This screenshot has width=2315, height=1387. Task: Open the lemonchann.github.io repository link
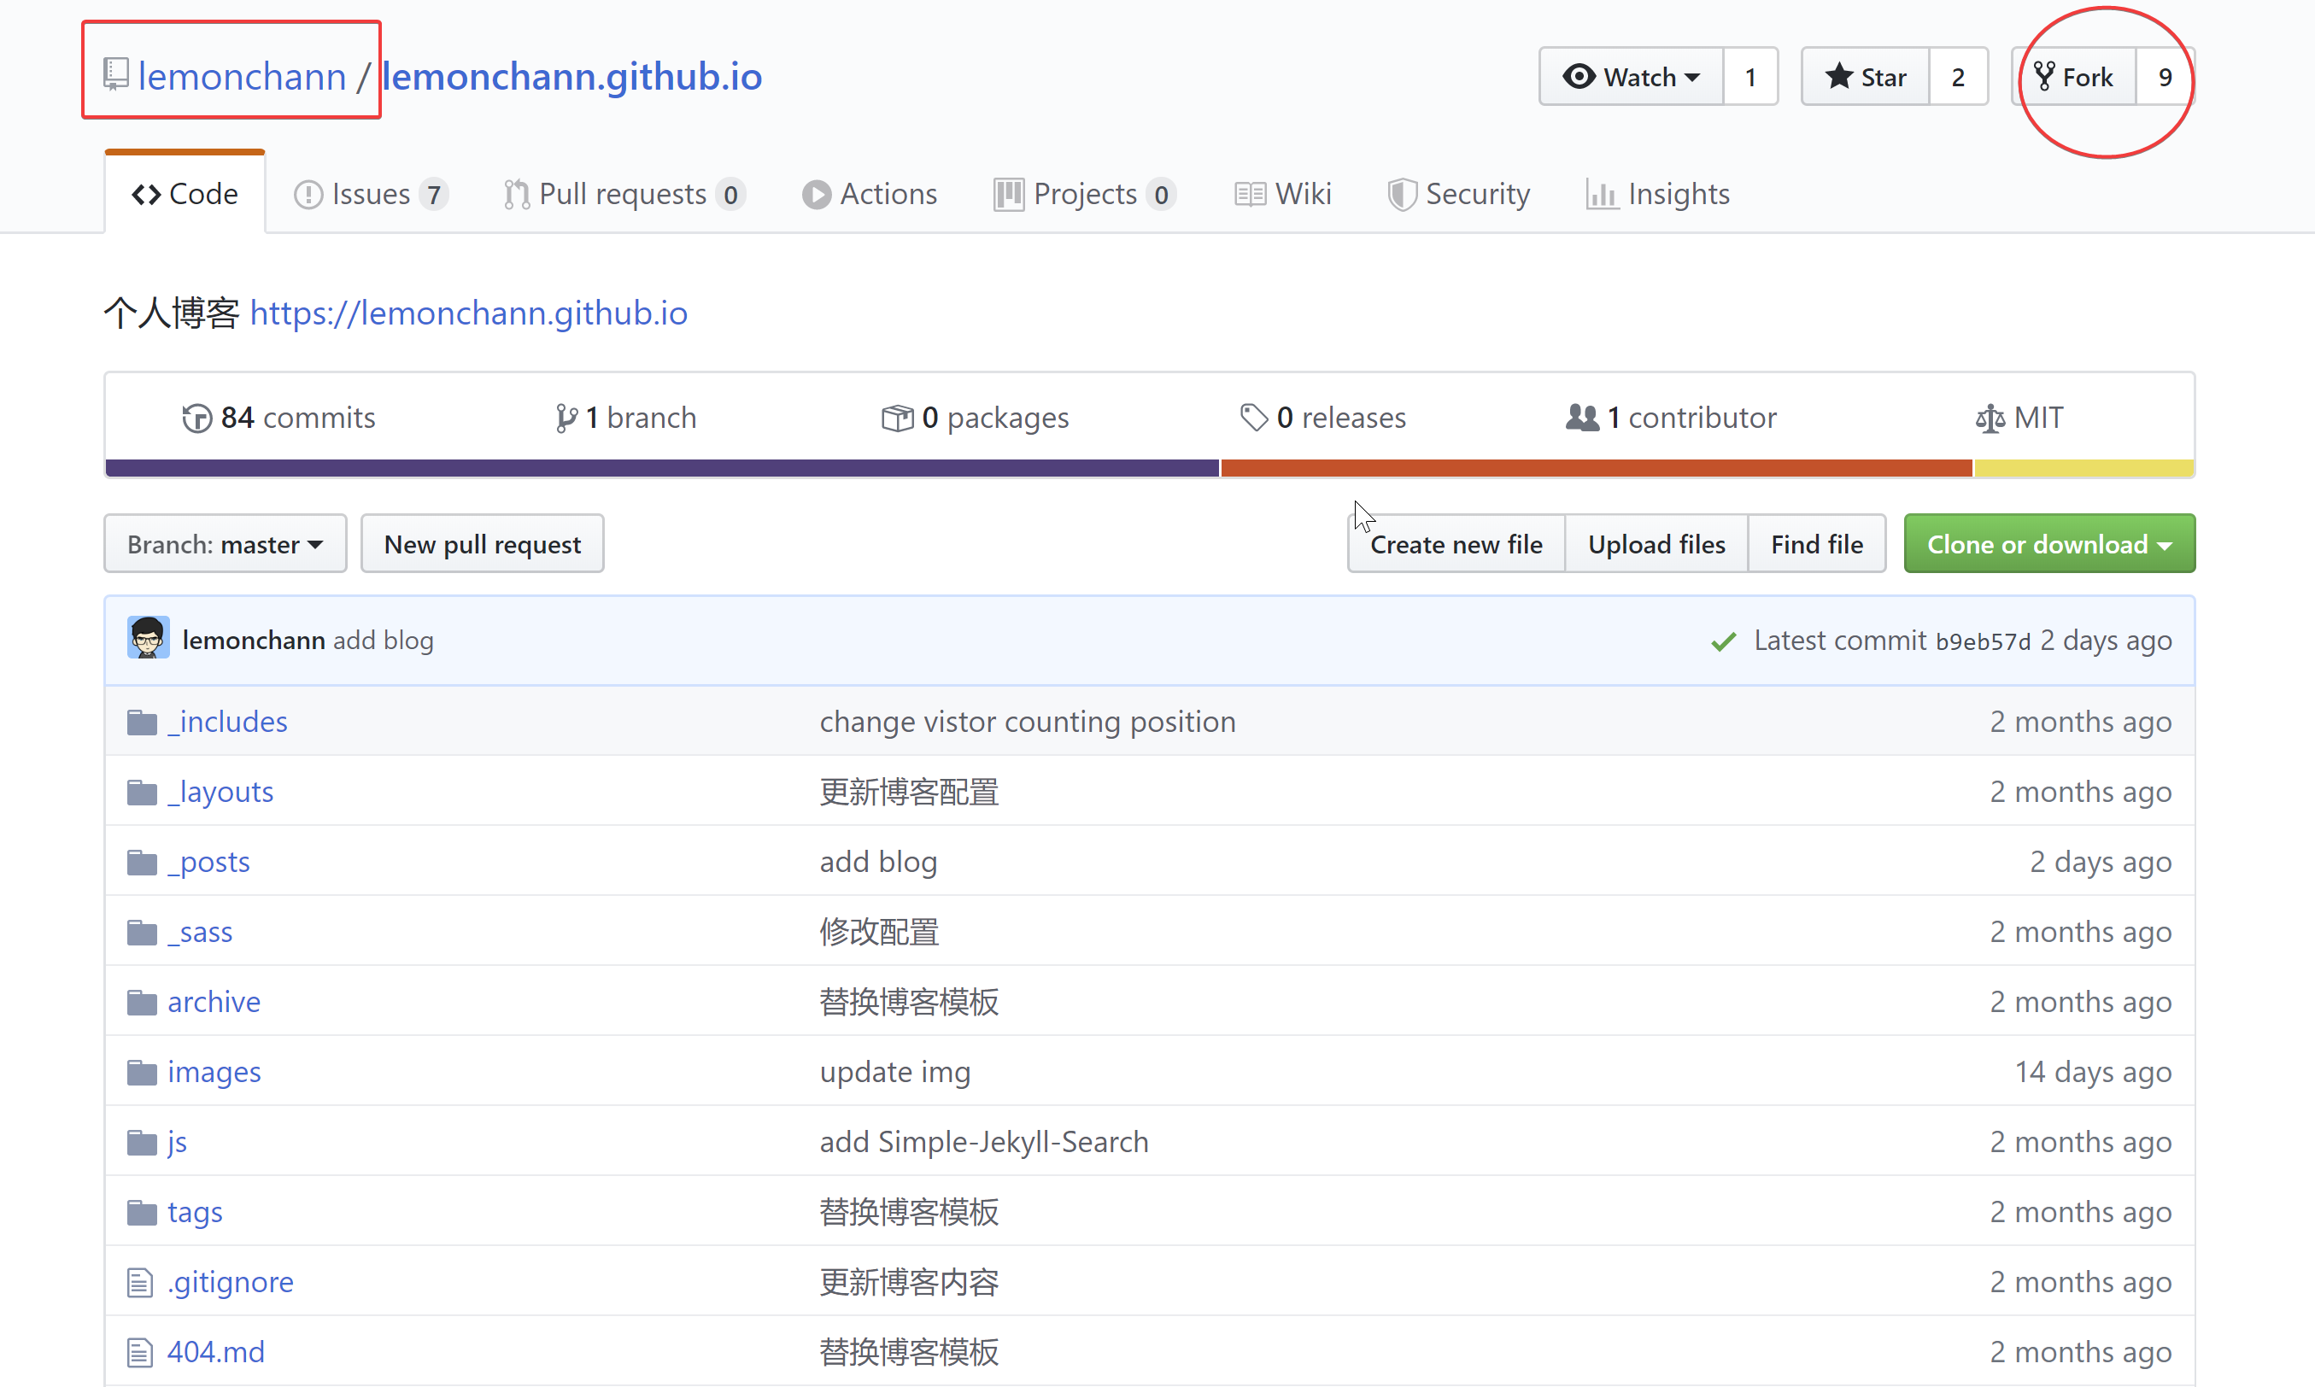click(572, 76)
